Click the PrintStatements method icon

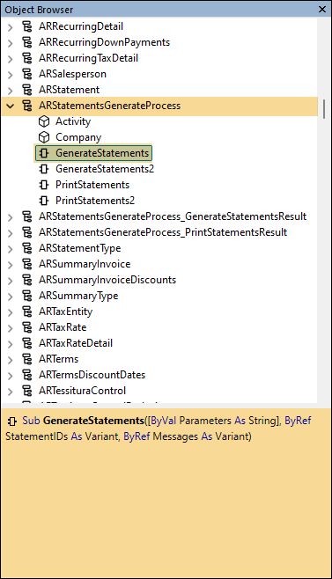point(44,185)
